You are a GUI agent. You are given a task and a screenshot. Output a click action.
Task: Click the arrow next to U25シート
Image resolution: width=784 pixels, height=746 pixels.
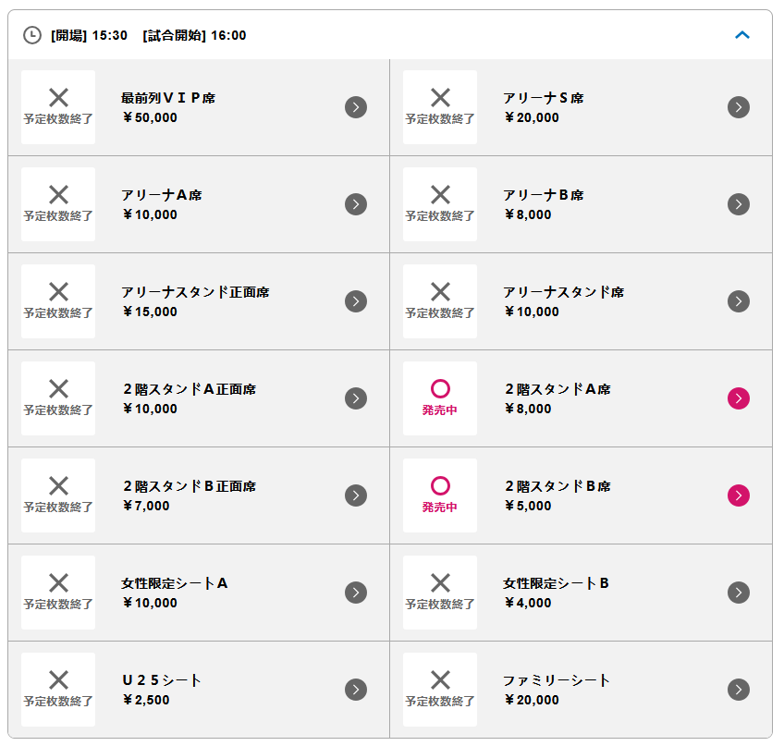pyautogui.click(x=356, y=690)
